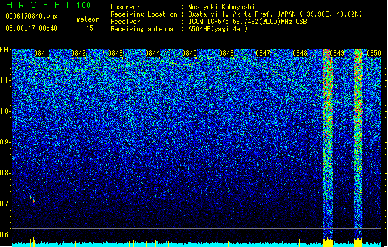Image resolution: width=388 pixels, height=247 pixels.
Task: Click the Ogata-vill. Akita-Pref. JAPAN location text
Action: pyautogui.click(x=275, y=14)
